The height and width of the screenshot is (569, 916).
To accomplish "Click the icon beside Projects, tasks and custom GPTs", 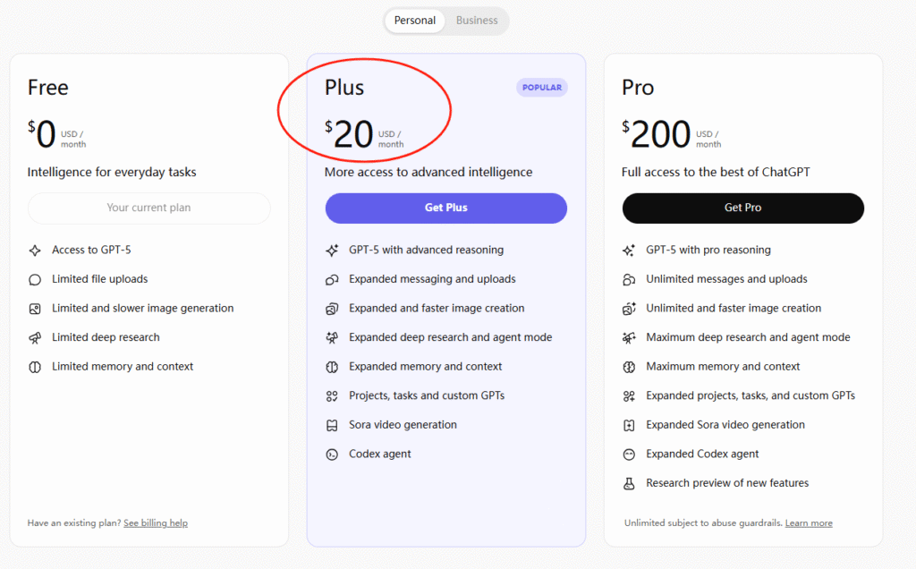I will tap(332, 396).
